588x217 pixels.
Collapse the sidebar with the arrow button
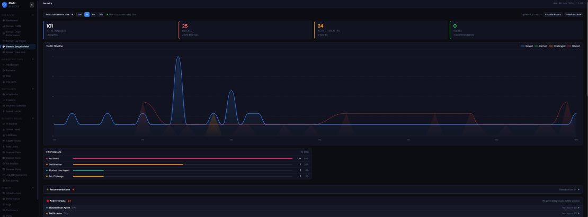(31, 5)
